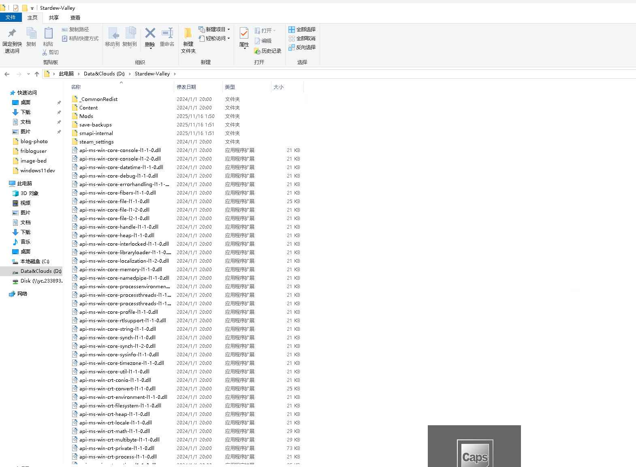Expand the chevron after Stardew-Valley in the address bar
636x467 pixels.
pos(175,74)
